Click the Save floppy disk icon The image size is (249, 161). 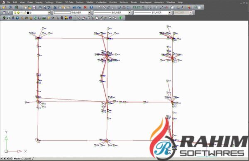pyautogui.click(x=34, y=7)
